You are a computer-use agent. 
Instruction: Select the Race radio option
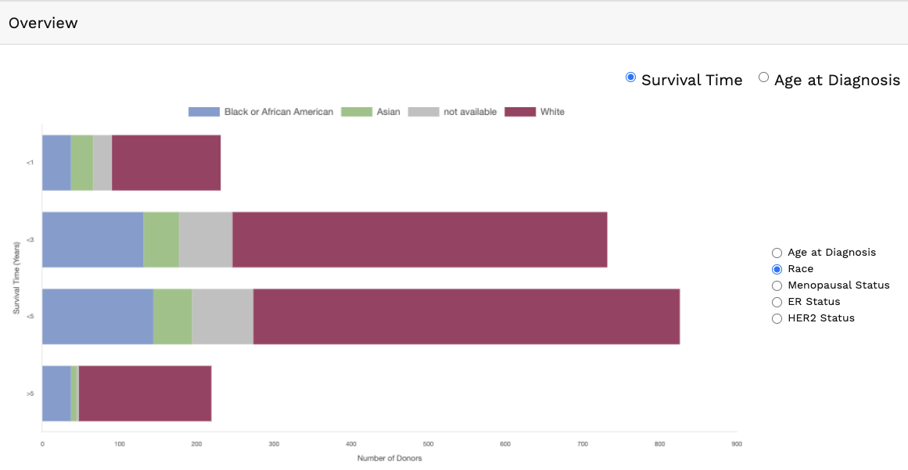[777, 269]
